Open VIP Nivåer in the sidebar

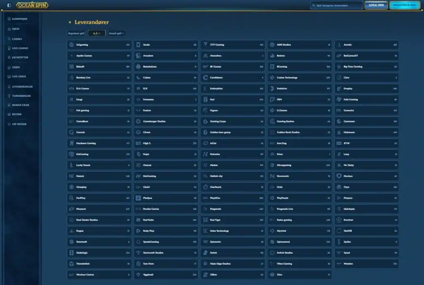pyautogui.click(x=19, y=124)
